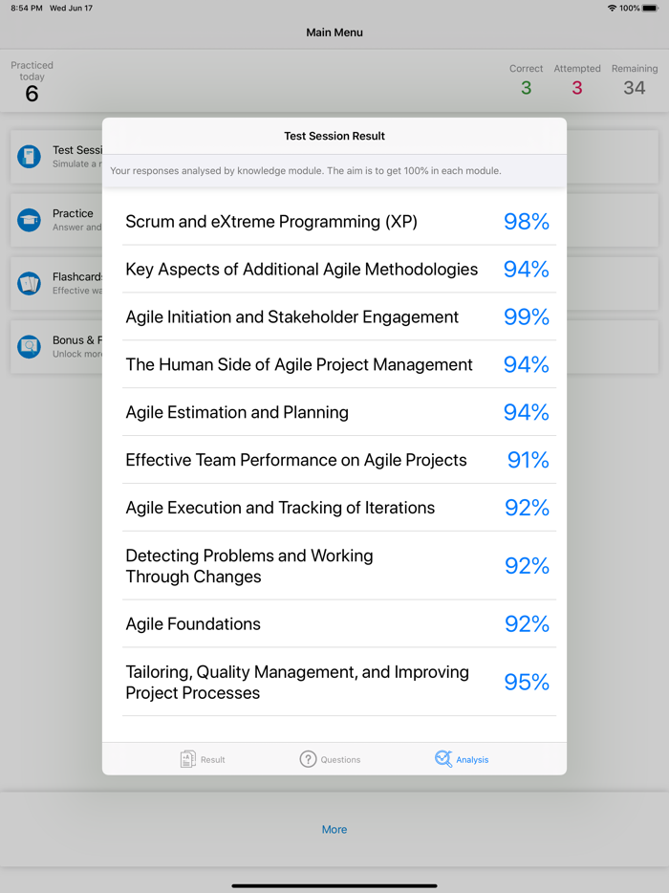
Task: Select the Analysis clock icon
Action: point(442,758)
